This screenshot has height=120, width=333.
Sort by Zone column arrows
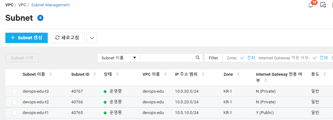pyautogui.click(x=238, y=74)
